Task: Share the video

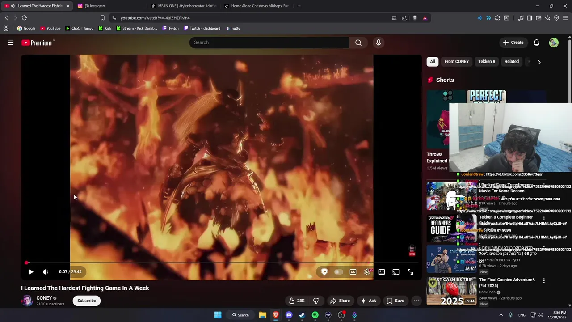Action: [x=340, y=301]
